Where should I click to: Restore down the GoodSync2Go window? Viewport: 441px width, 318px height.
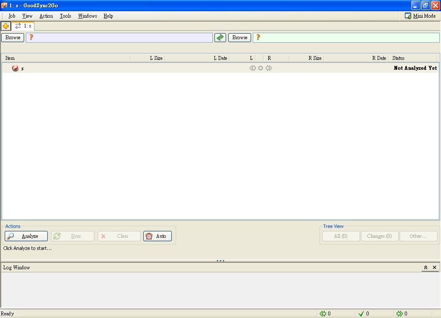pyautogui.click(x=425, y=5)
